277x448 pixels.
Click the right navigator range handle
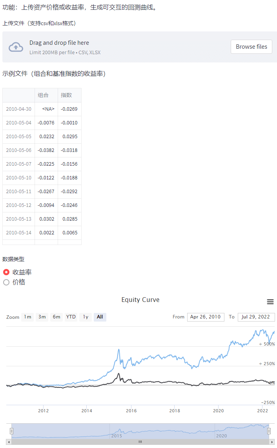[269, 431]
